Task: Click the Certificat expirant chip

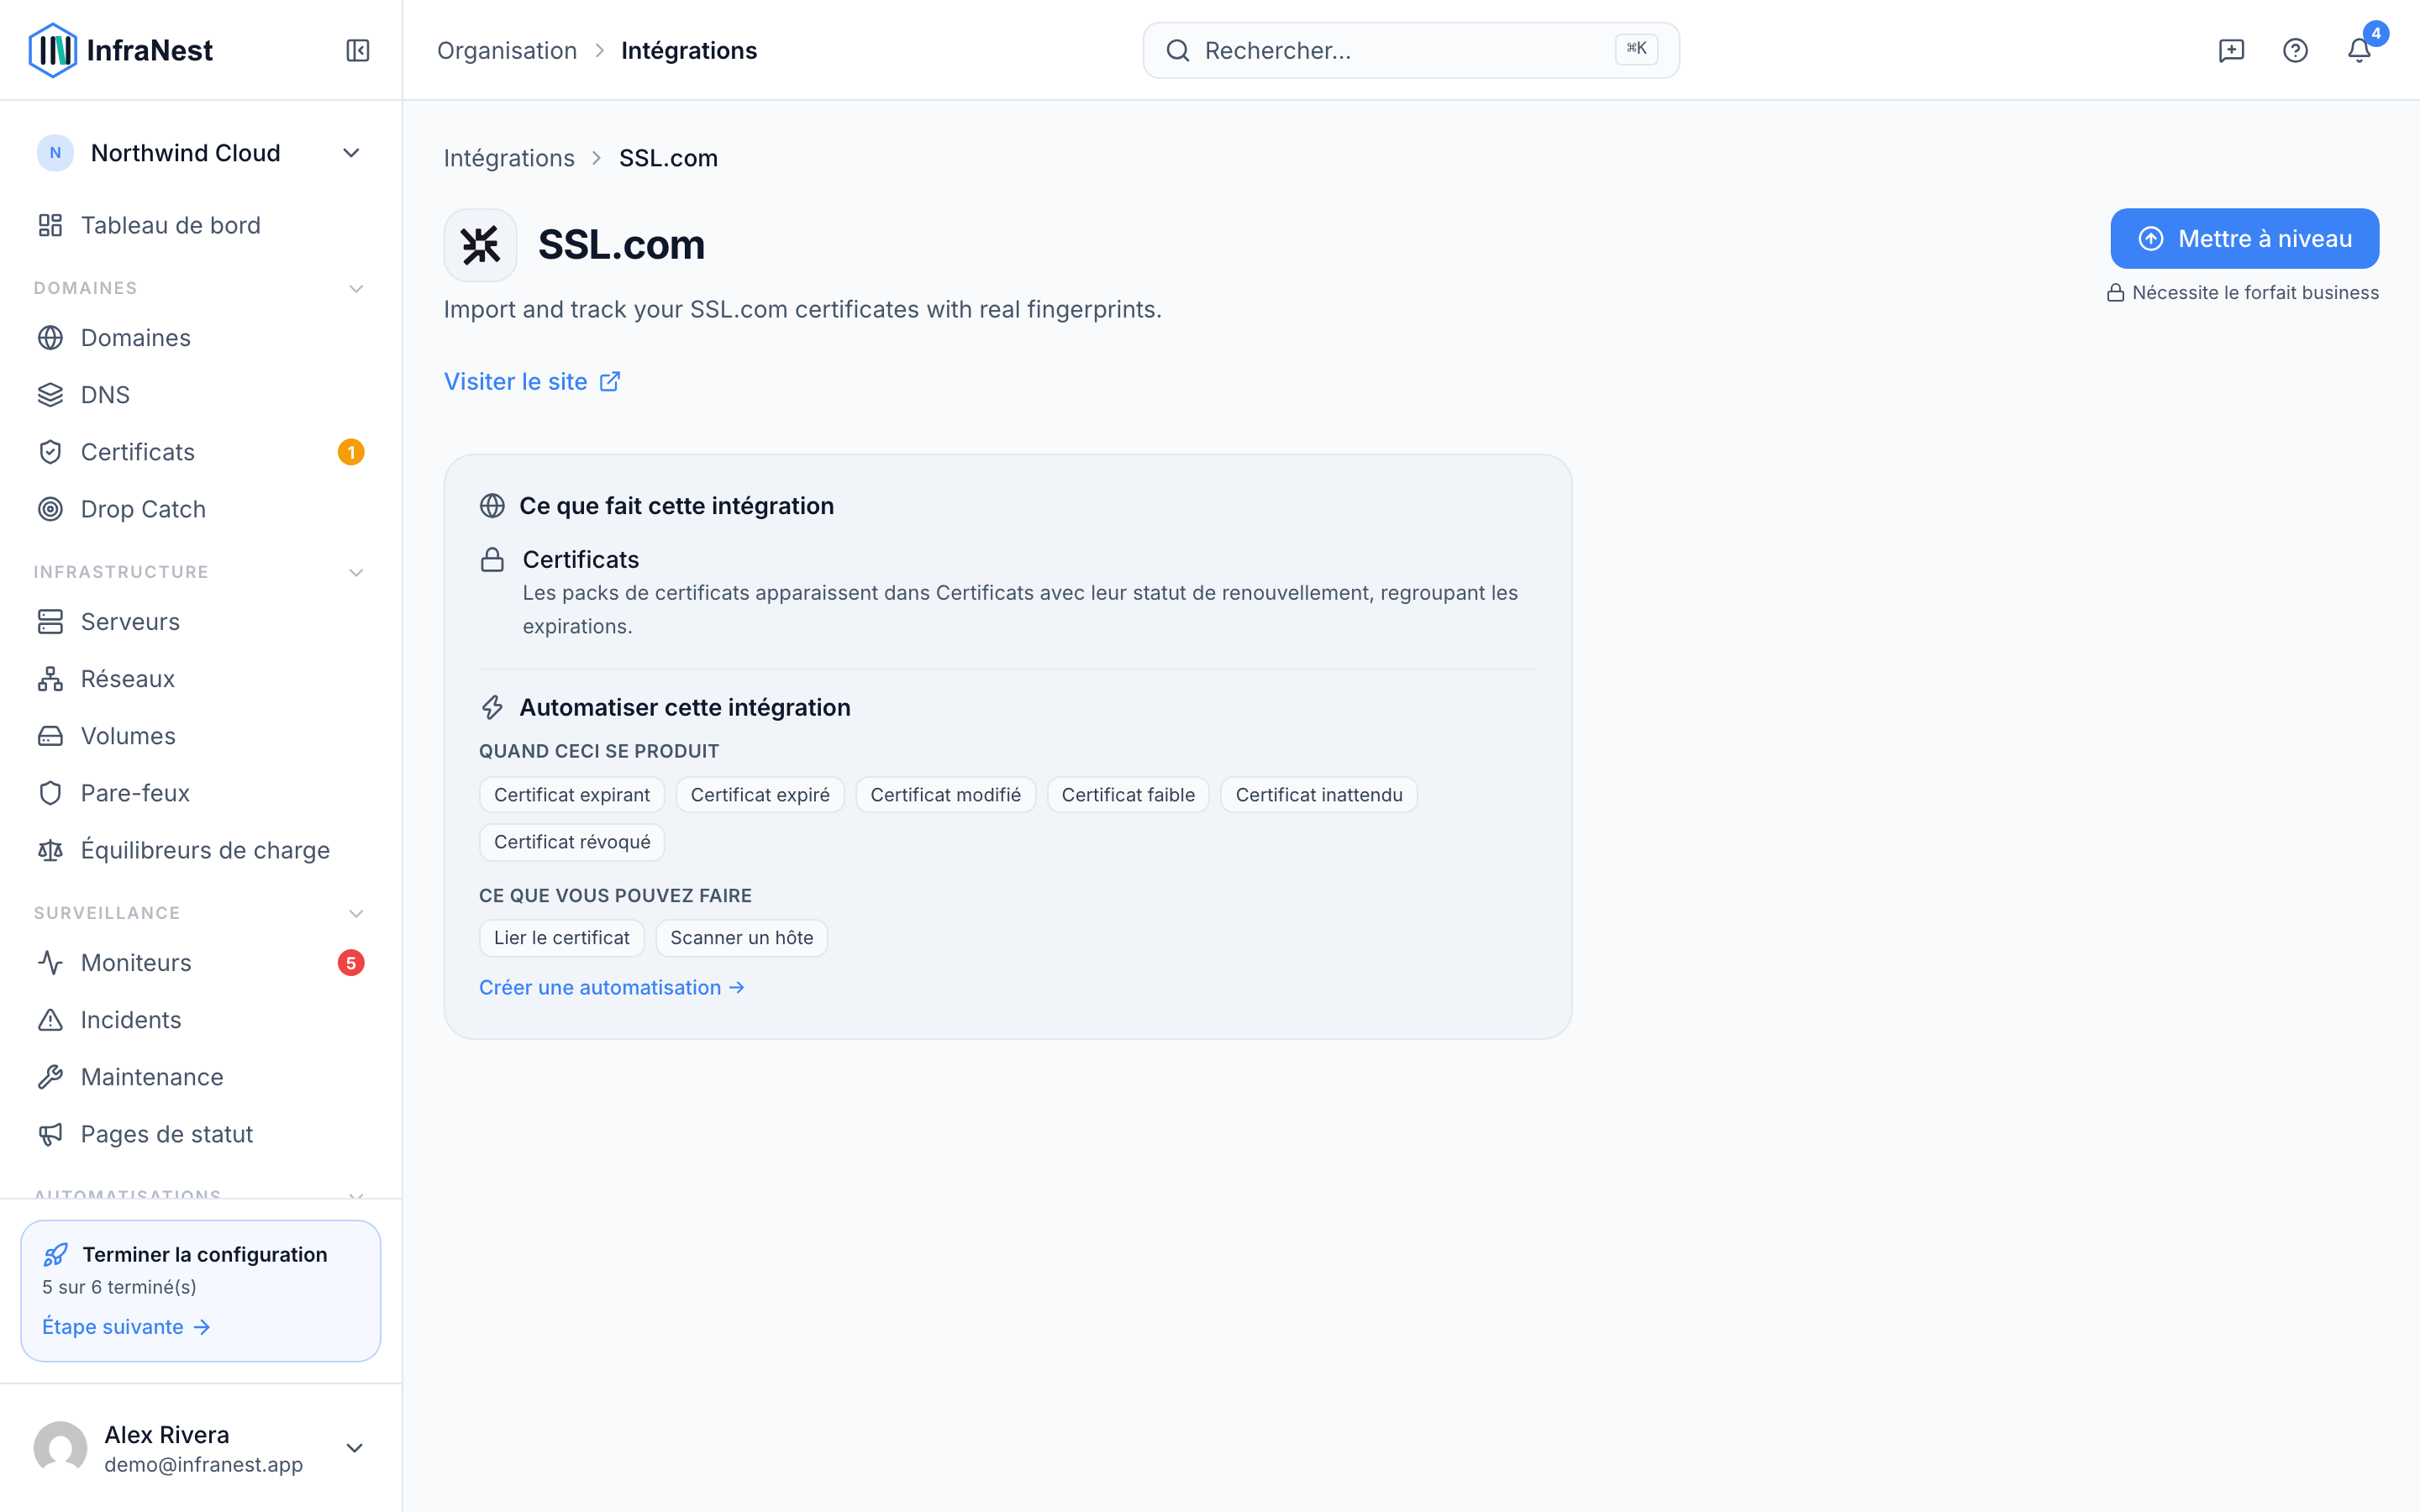Action: tap(572, 795)
